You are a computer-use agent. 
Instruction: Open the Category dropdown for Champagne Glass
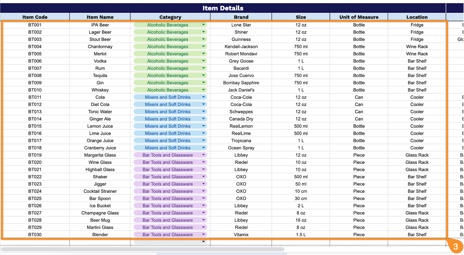[x=204, y=213]
